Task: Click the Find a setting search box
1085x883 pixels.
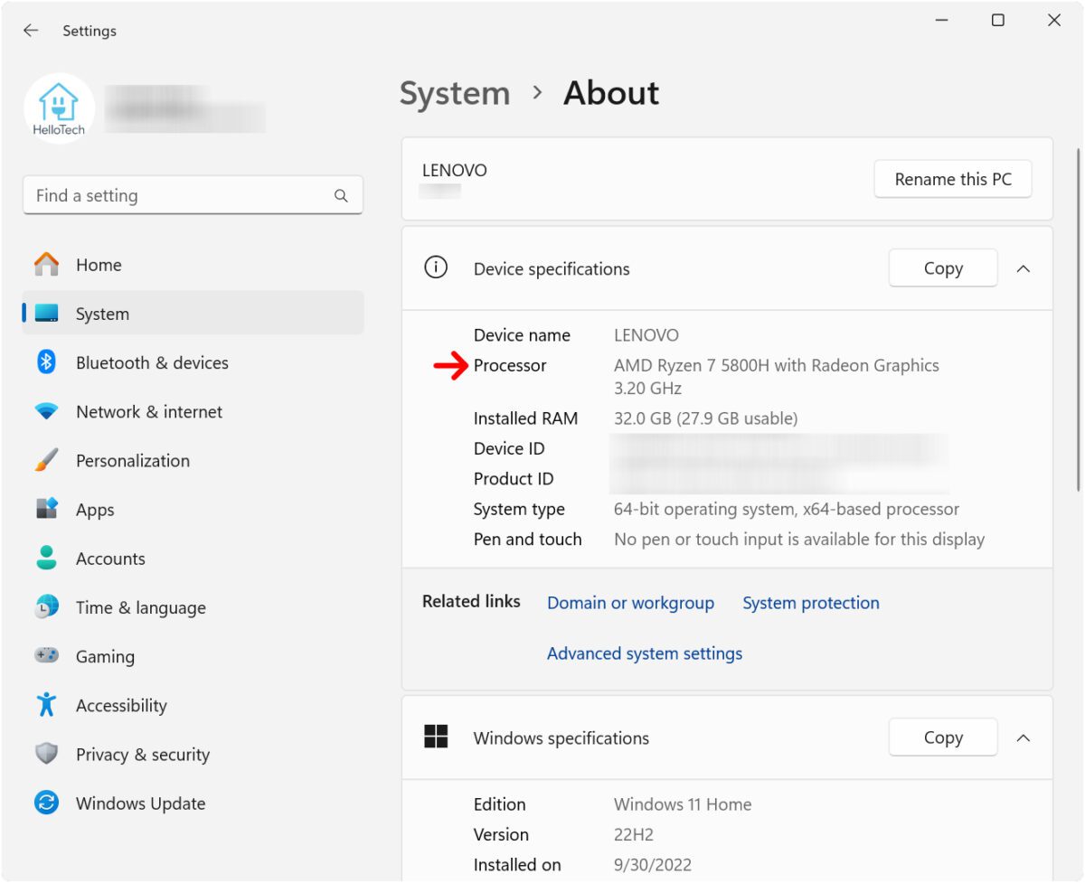Action: coord(193,195)
